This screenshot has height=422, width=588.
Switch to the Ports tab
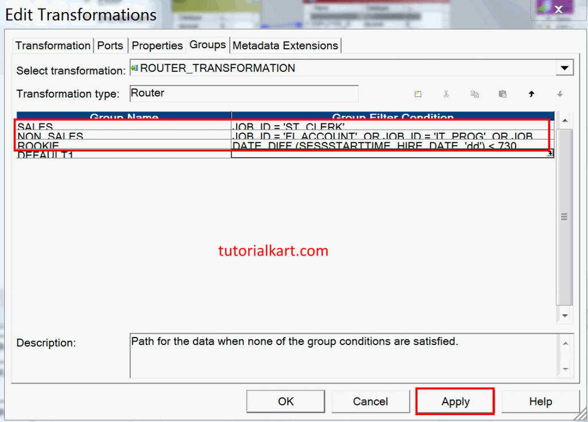[x=110, y=45]
